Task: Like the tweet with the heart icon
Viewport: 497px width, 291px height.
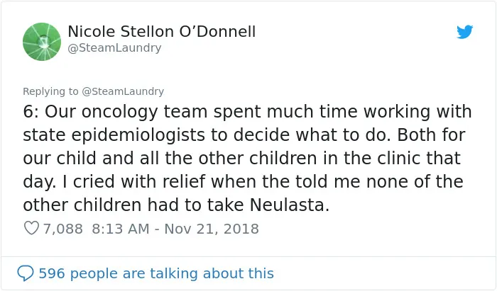Action: [31, 228]
